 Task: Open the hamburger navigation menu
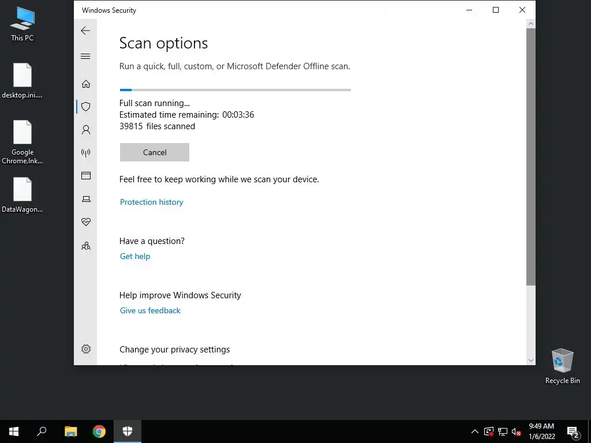tap(85, 56)
